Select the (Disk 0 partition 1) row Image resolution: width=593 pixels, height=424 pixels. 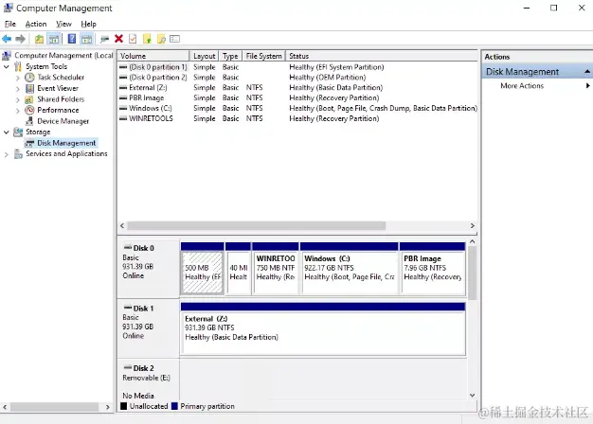click(x=297, y=67)
